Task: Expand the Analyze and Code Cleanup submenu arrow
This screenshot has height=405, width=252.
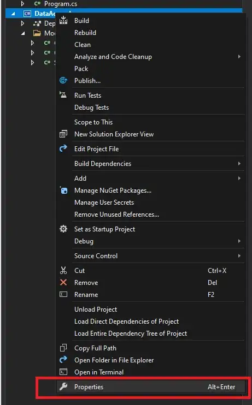Action: 239,57
